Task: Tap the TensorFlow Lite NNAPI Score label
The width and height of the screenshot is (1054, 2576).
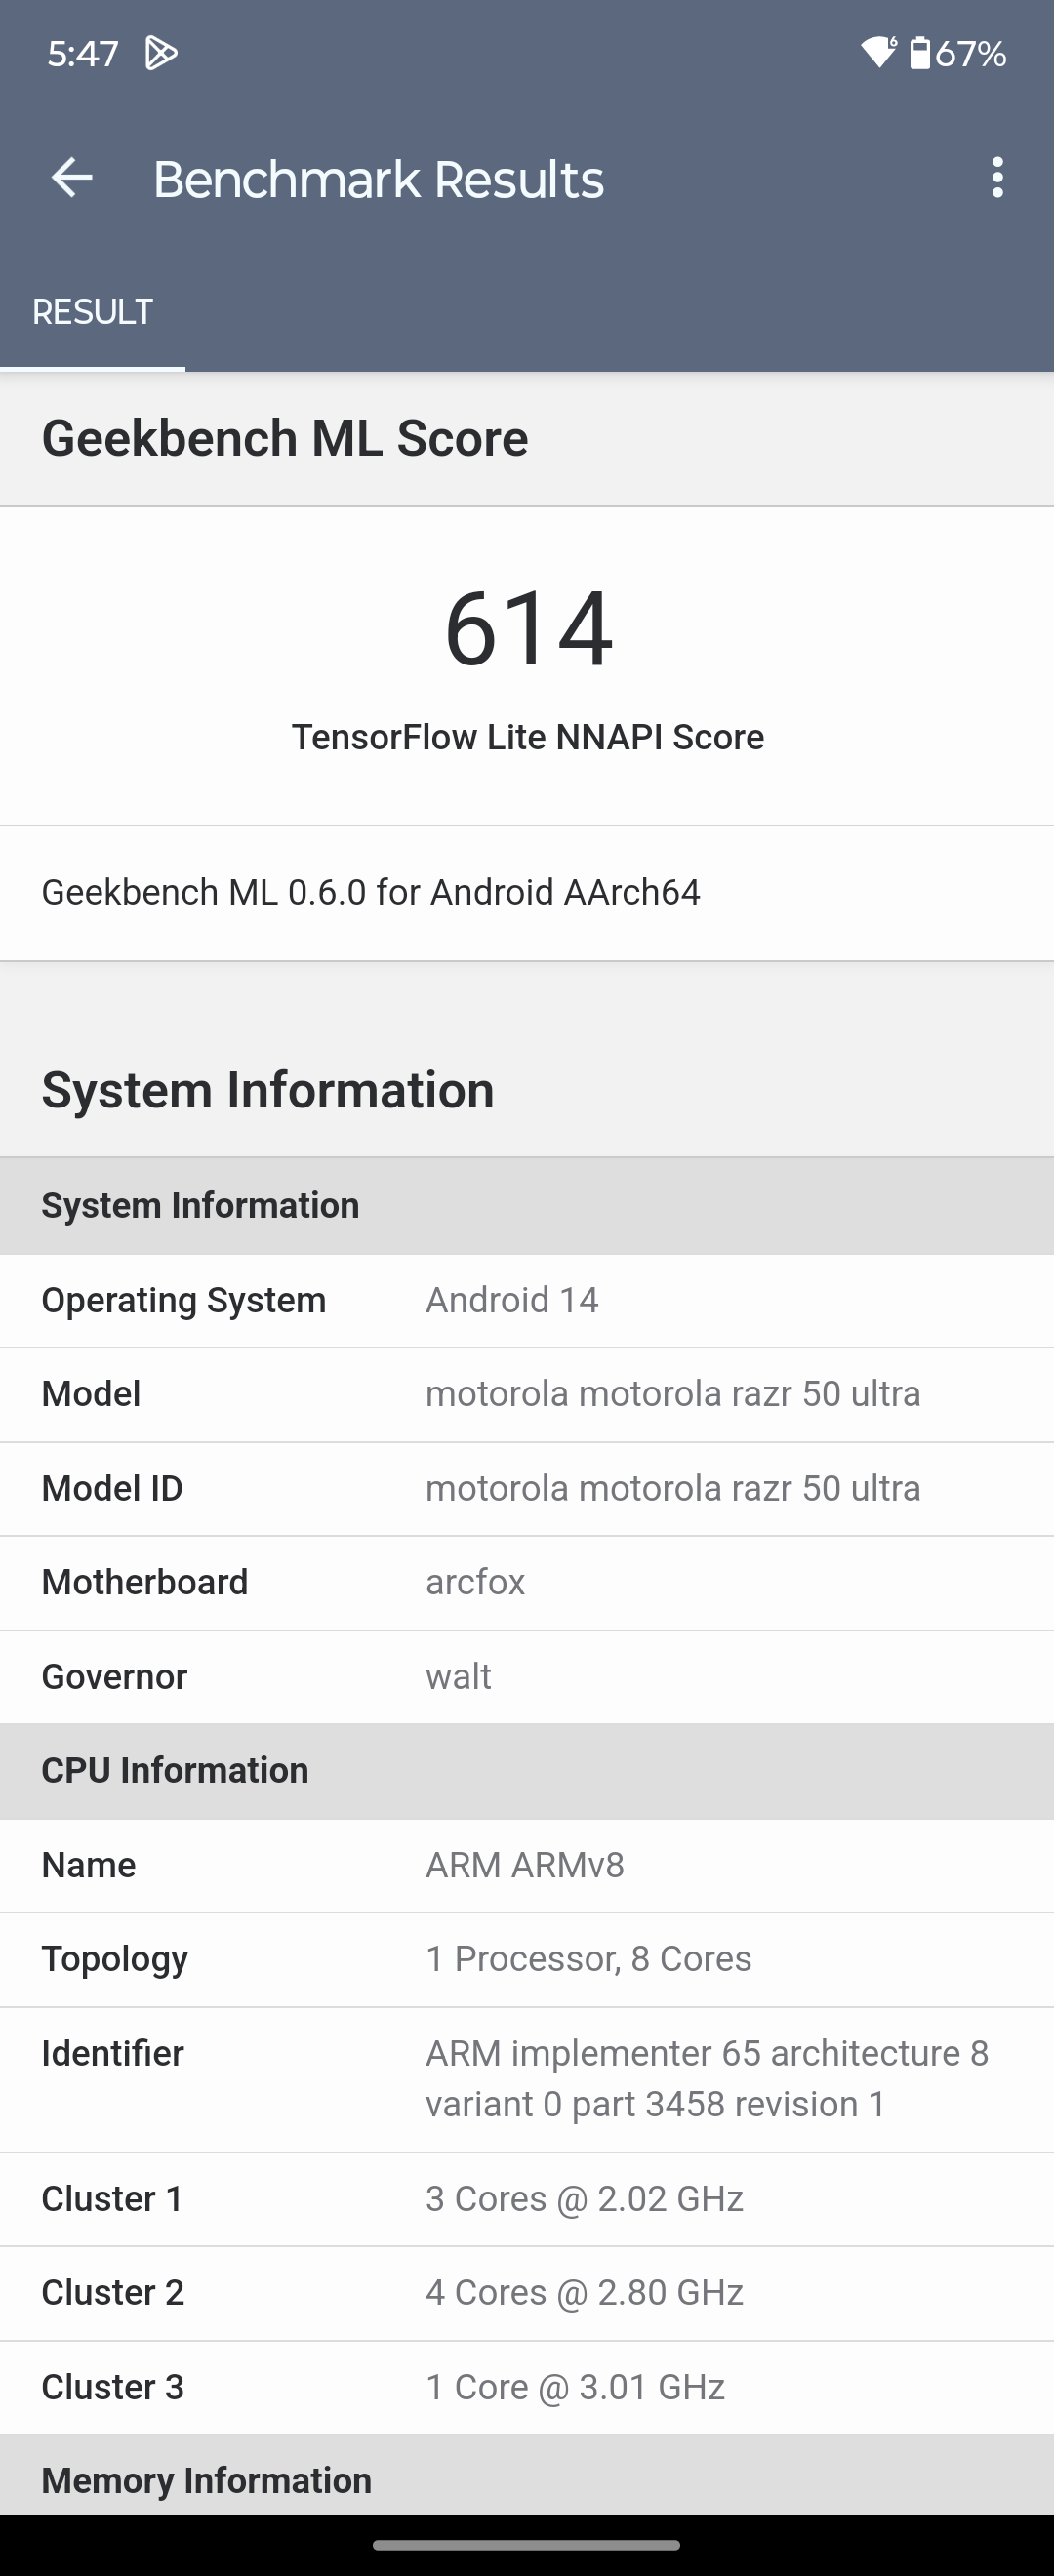Action: [527, 737]
